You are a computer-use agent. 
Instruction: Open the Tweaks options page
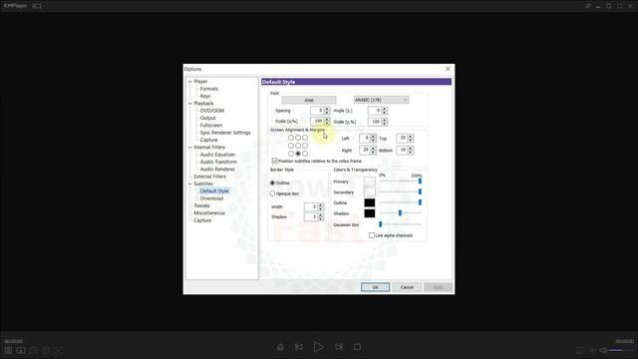point(201,206)
